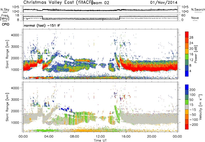Click the date '01/Nov/2014'
205x142 pixels.
click(164, 3)
